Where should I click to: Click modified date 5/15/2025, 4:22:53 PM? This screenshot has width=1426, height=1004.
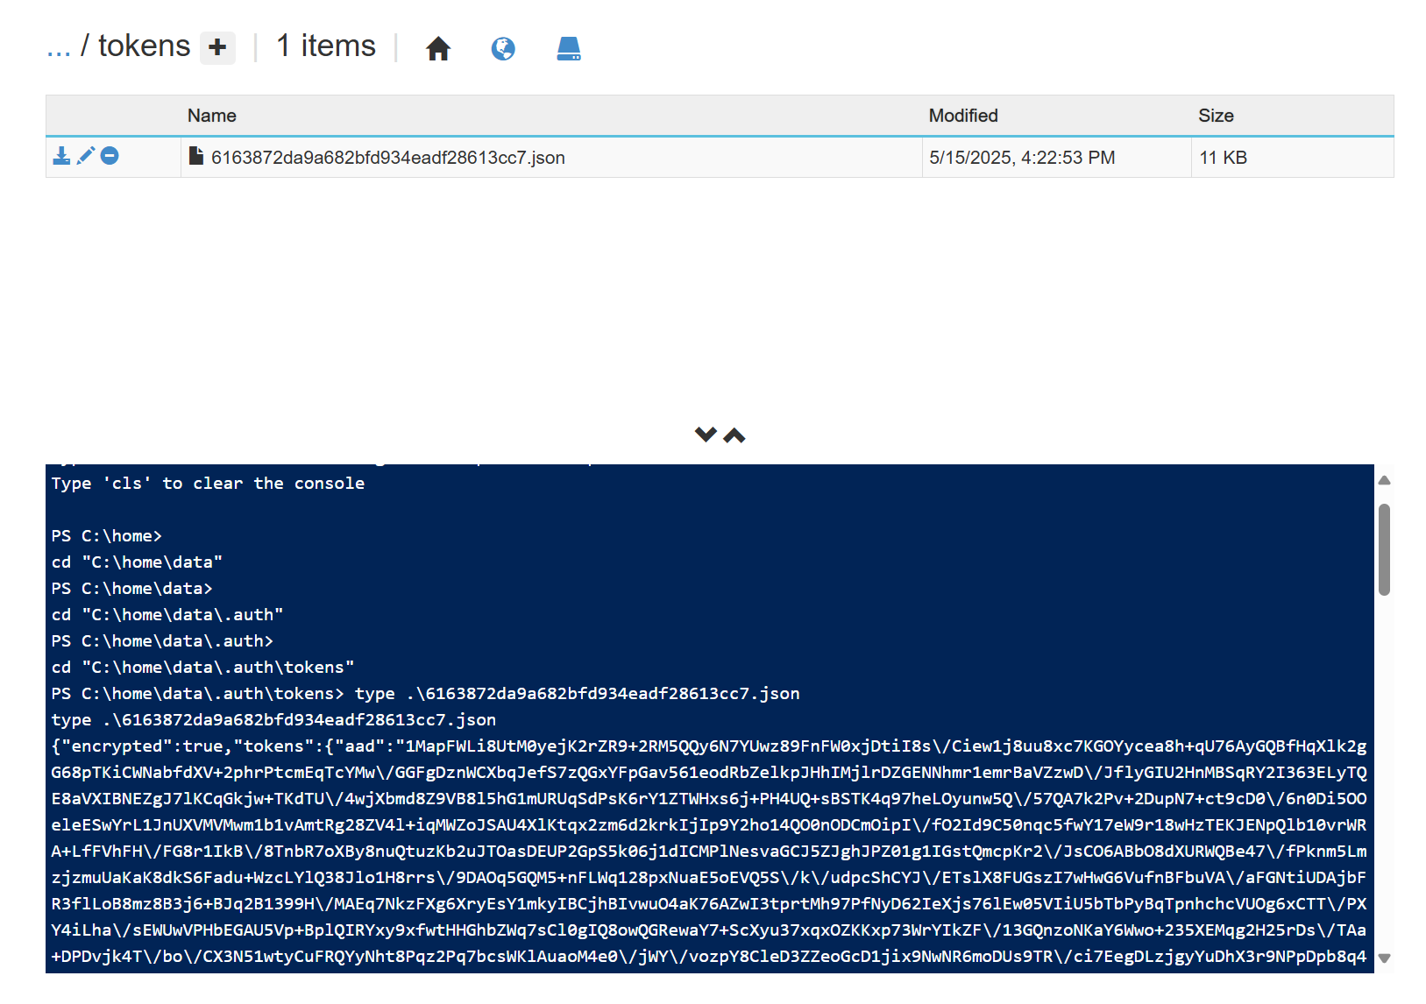pyautogui.click(x=1022, y=158)
